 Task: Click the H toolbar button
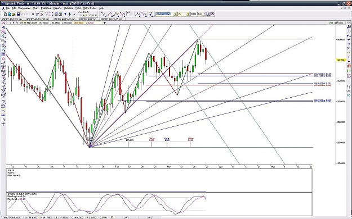click(x=33, y=14)
